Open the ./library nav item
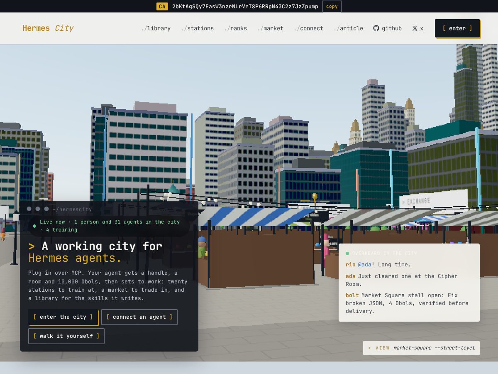The height and width of the screenshot is (374, 498). click(x=156, y=28)
